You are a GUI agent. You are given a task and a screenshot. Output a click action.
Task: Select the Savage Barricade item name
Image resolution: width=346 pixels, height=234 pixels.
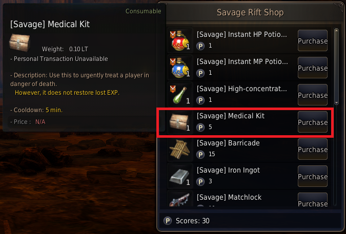point(228,143)
